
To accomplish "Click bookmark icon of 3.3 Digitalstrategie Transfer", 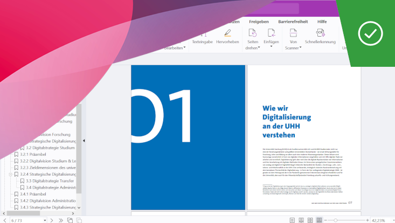I will point(22,180).
